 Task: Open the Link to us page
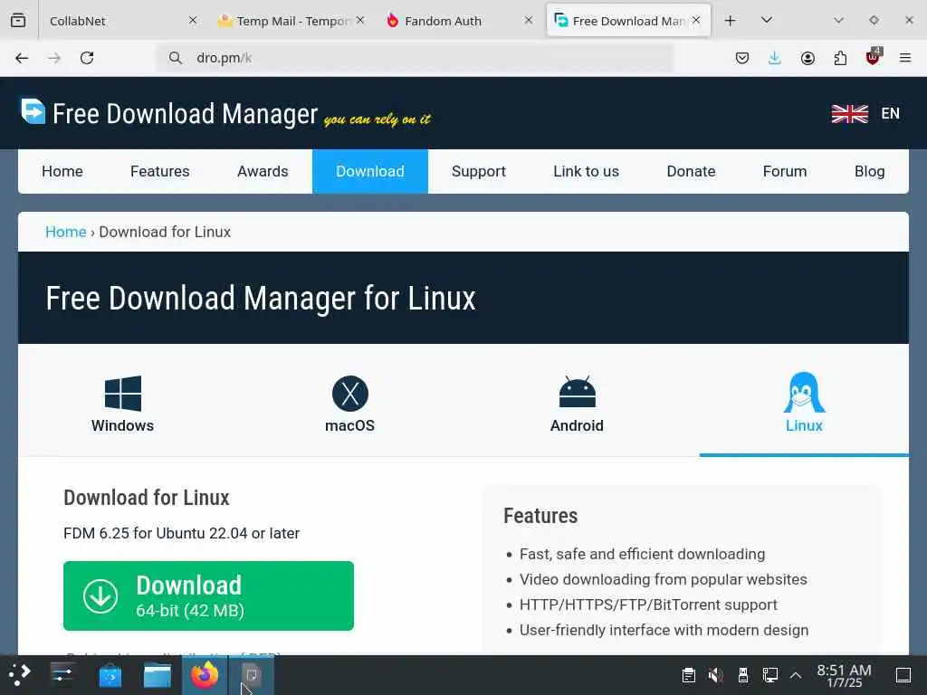(x=586, y=171)
